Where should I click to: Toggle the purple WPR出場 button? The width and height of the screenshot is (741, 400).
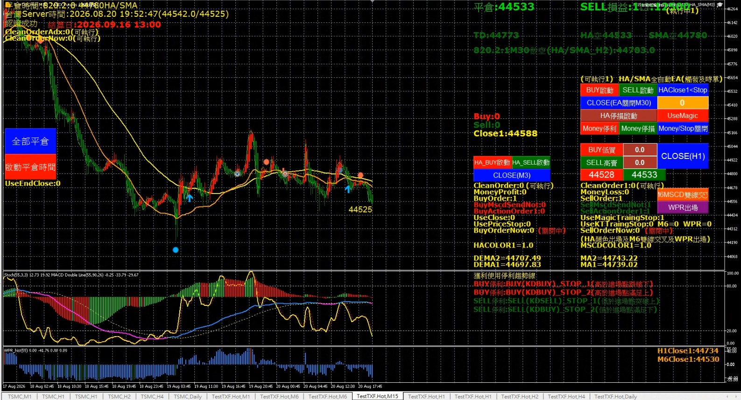pos(683,207)
